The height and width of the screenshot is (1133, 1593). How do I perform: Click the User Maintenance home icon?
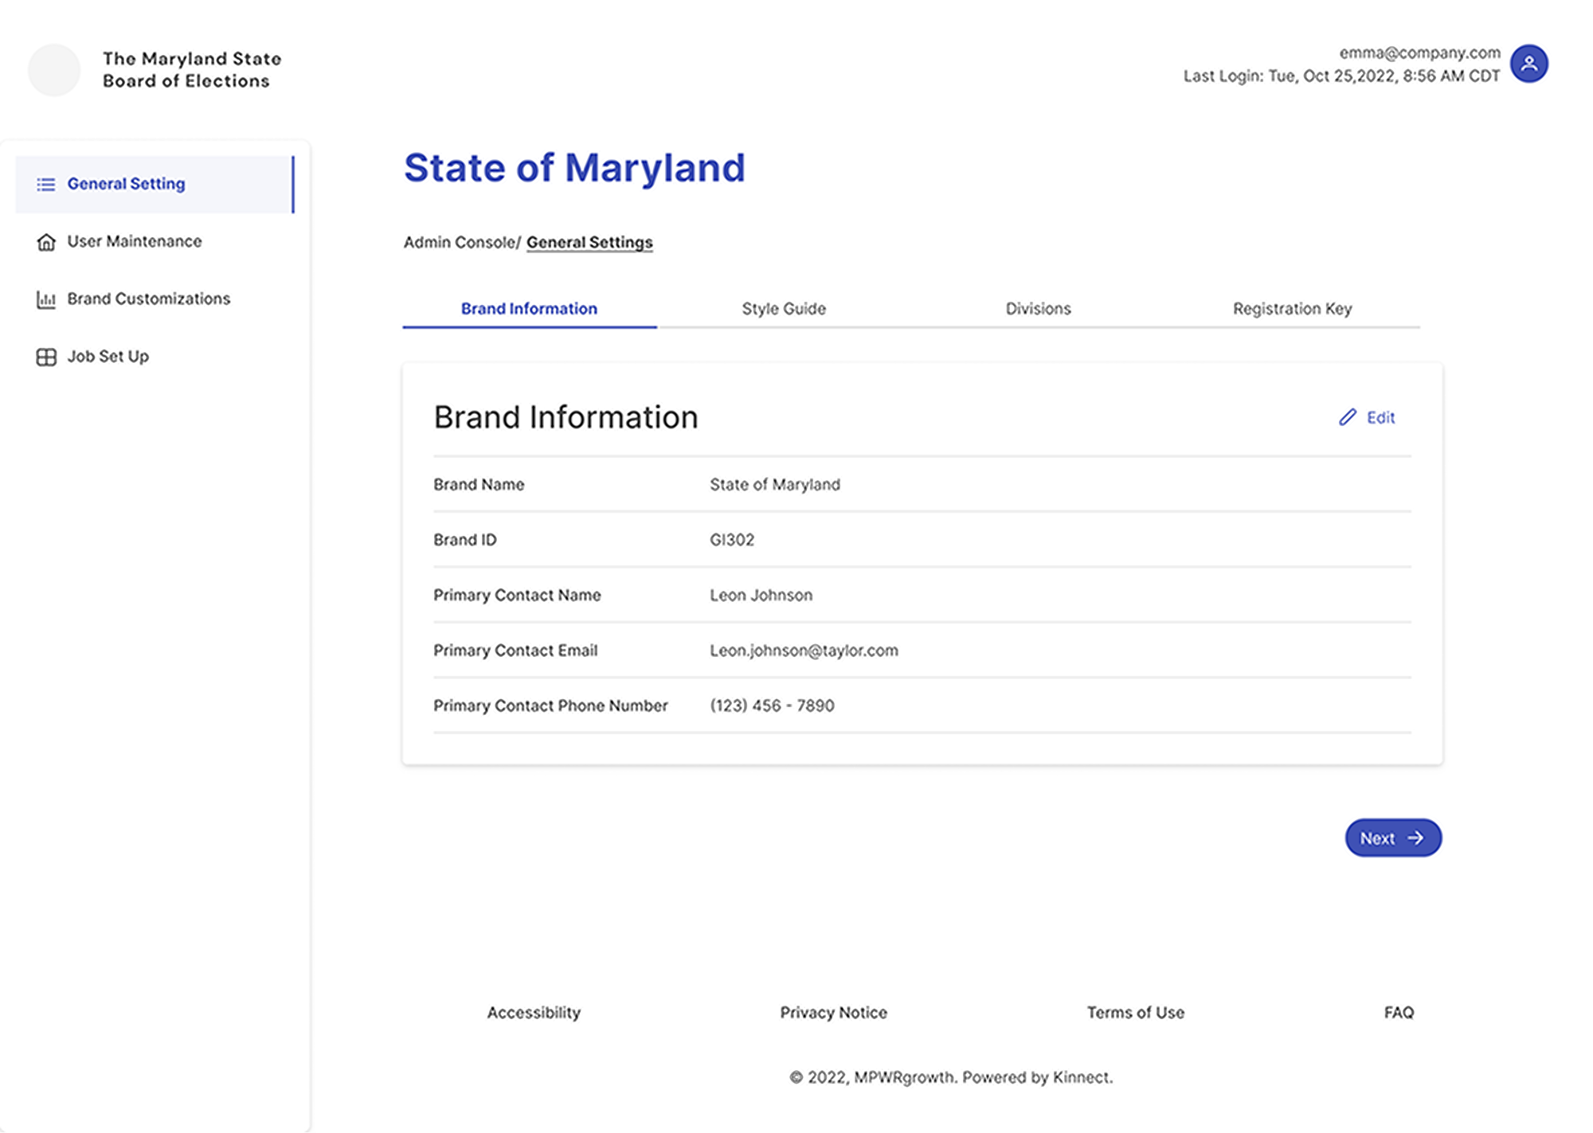[46, 242]
